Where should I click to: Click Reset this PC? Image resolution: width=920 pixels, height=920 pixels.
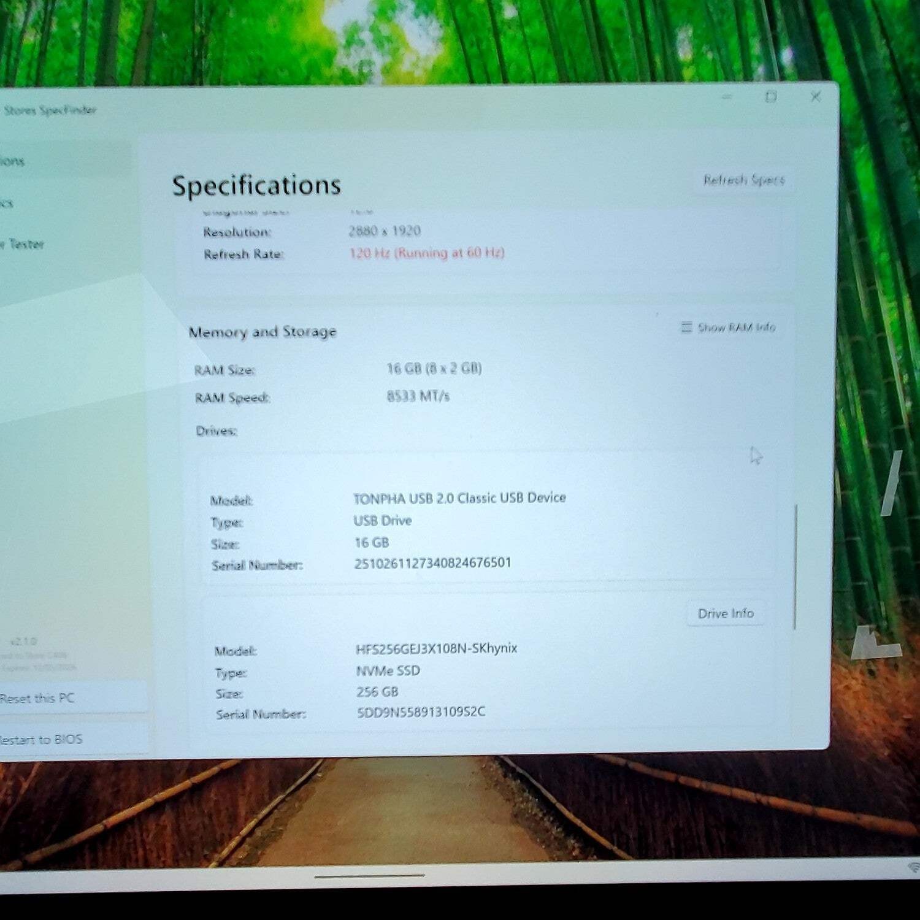tap(72, 698)
